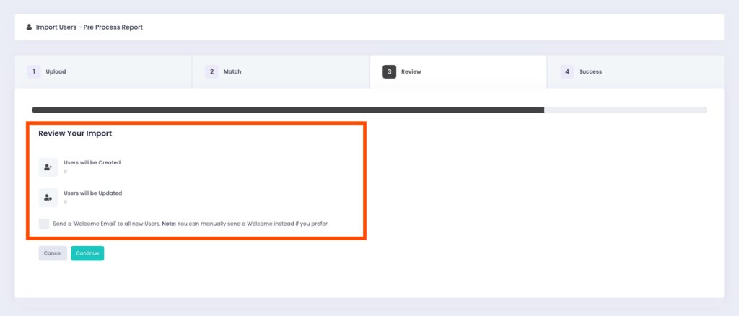Screen dimensions: 739x316
Task: Click the unfilled end of the progress bar
Action: (x=626, y=110)
